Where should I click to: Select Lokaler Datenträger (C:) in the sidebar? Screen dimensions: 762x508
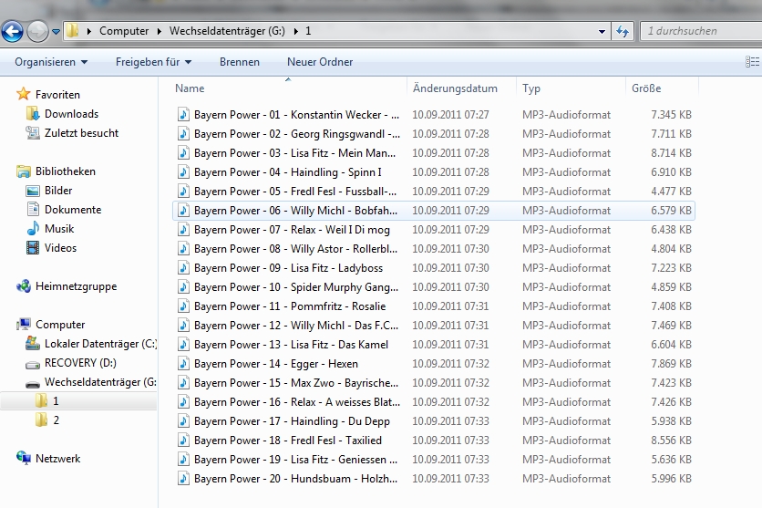tap(100, 344)
